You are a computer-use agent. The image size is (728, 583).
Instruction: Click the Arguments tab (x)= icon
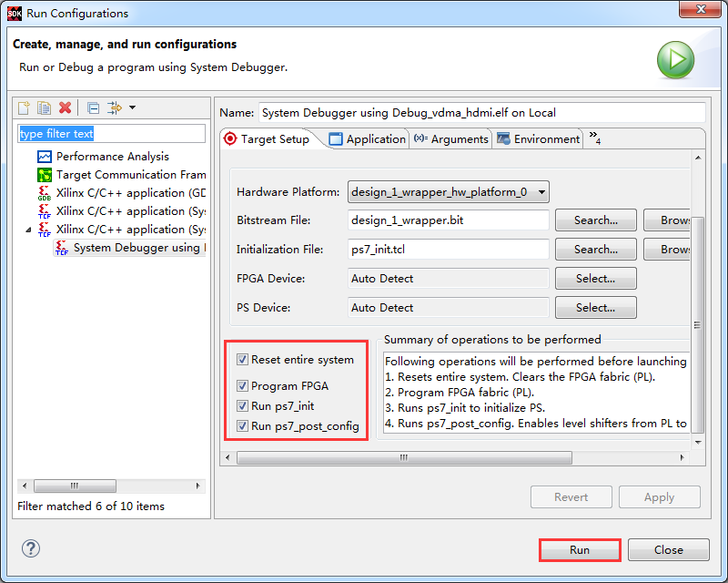(420, 138)
